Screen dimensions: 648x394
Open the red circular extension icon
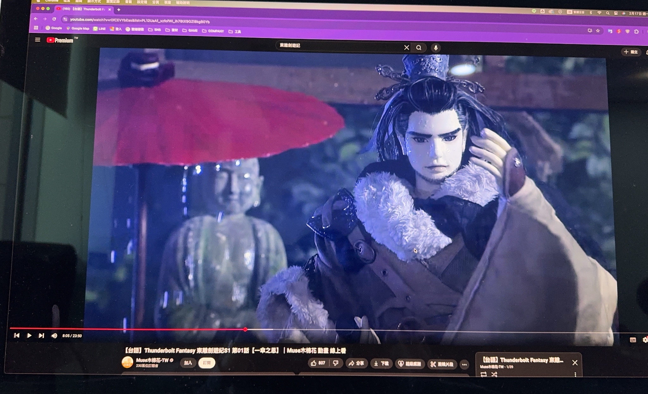pos(619,31)
